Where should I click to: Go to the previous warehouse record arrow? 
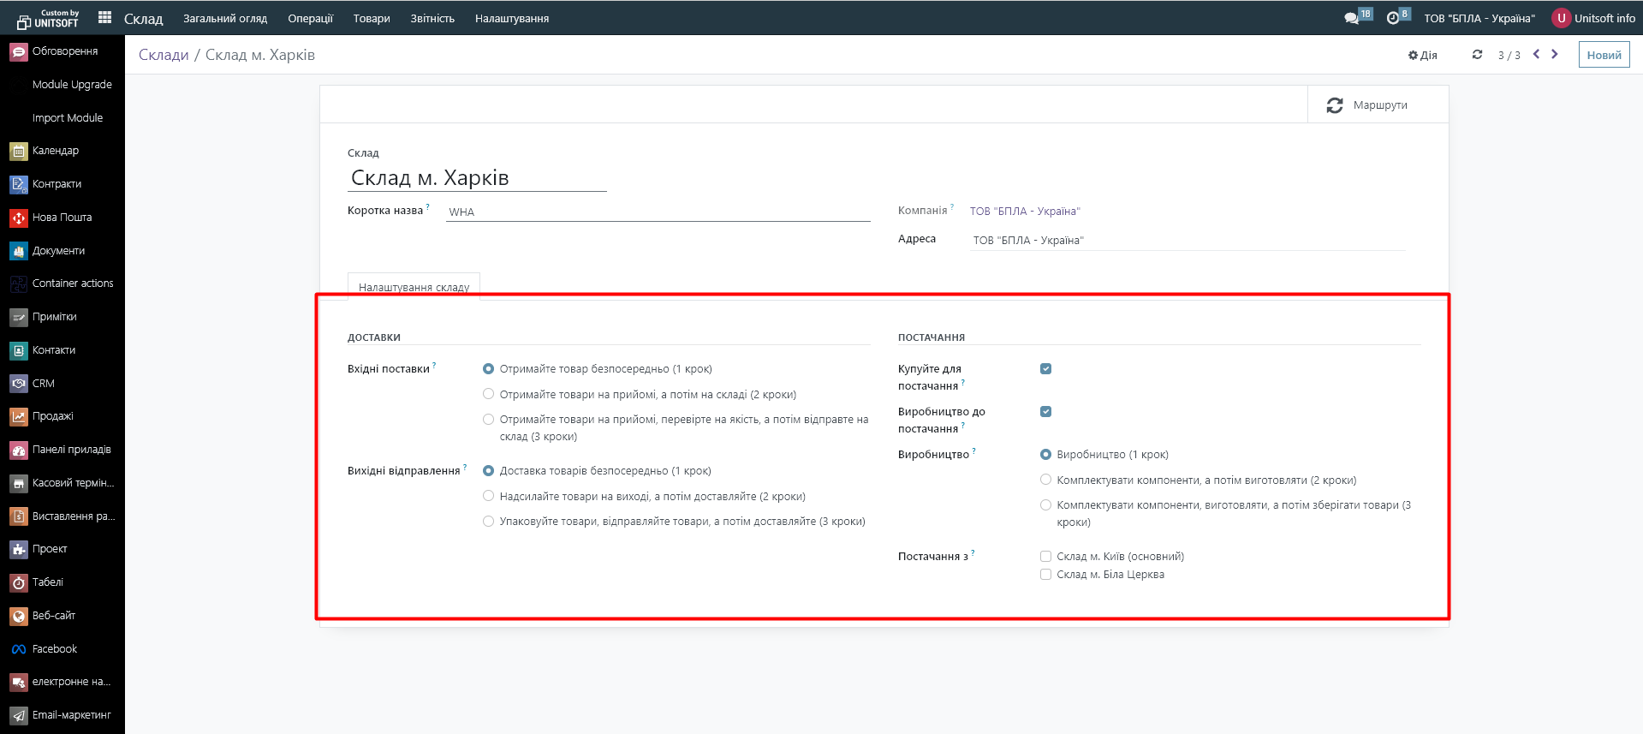point(1536,54)
